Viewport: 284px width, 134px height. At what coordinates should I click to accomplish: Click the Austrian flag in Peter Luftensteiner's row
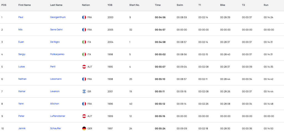(x=84, y=116)
